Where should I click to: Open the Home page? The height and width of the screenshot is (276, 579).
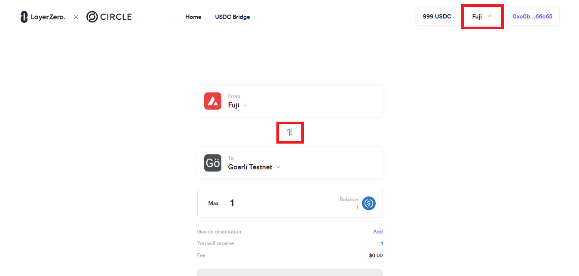[193, 17]
